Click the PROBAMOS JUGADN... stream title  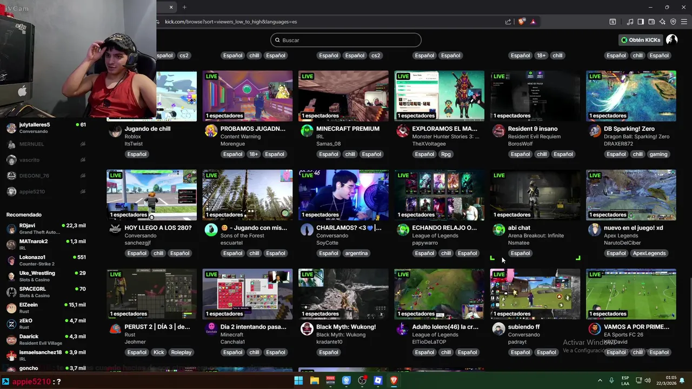(x=253, y=129)
